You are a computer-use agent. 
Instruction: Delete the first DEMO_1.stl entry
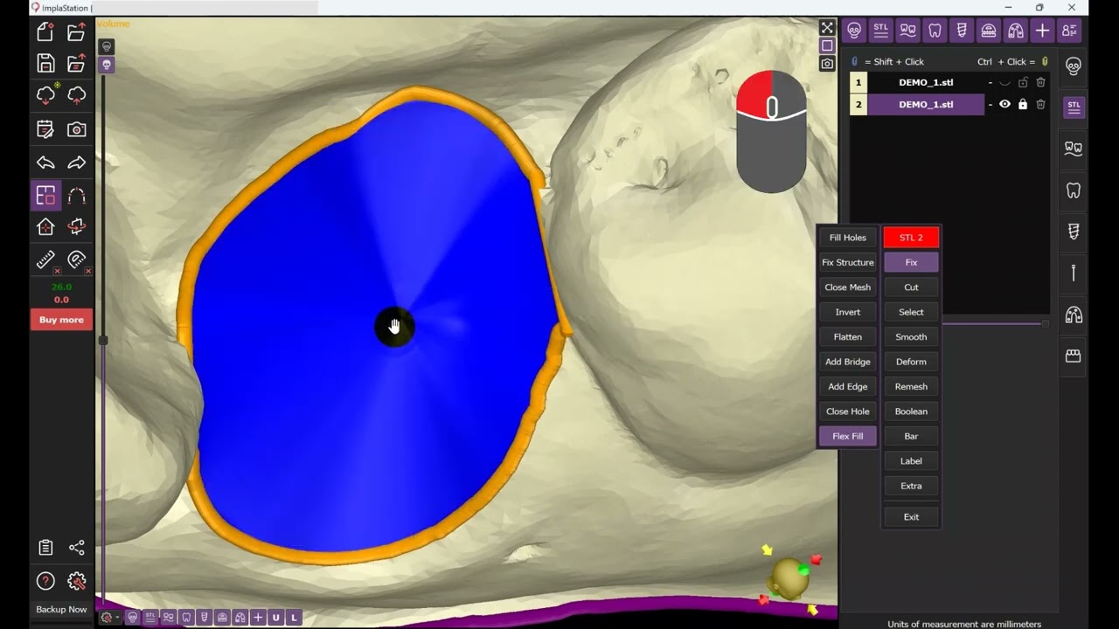[1040, 82]
